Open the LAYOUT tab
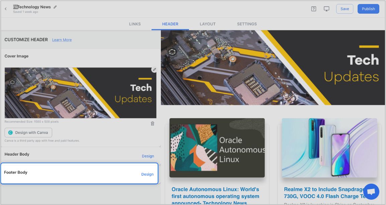386x205 pixels. tap(207, 24)
